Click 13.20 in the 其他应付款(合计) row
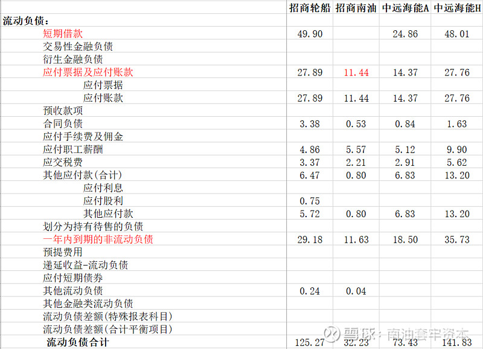The image size is (483, 349). pos(457,175)
